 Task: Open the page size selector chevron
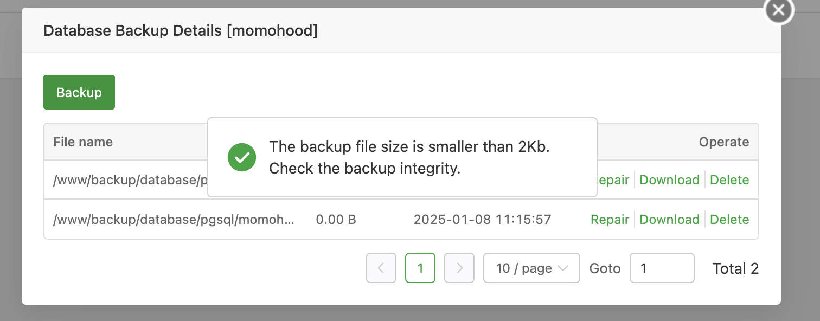point(564,268)
